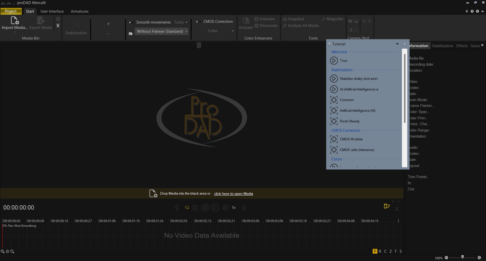Viewport: 486px width, 261px height.
Task: Toggle the Smooth movements switch
Action: point(131,22)
